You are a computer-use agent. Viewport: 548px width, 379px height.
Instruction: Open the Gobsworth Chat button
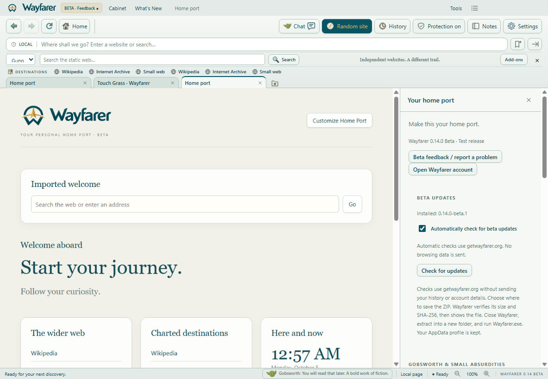[299, 26]
